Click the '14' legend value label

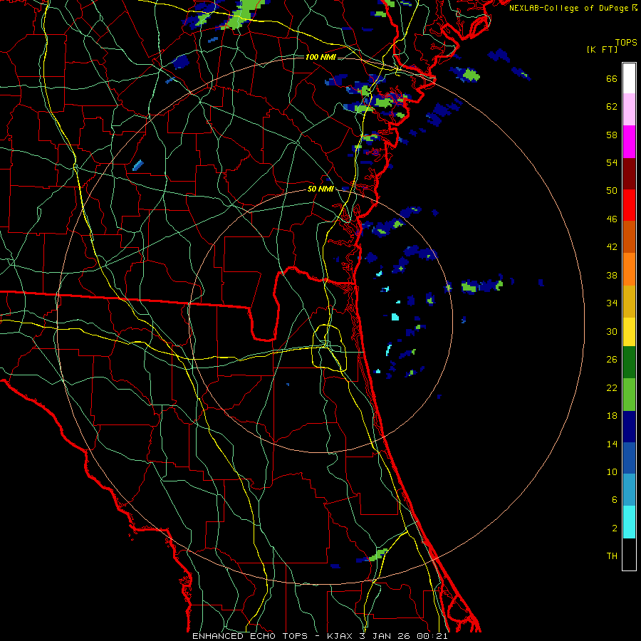point(612,444)
